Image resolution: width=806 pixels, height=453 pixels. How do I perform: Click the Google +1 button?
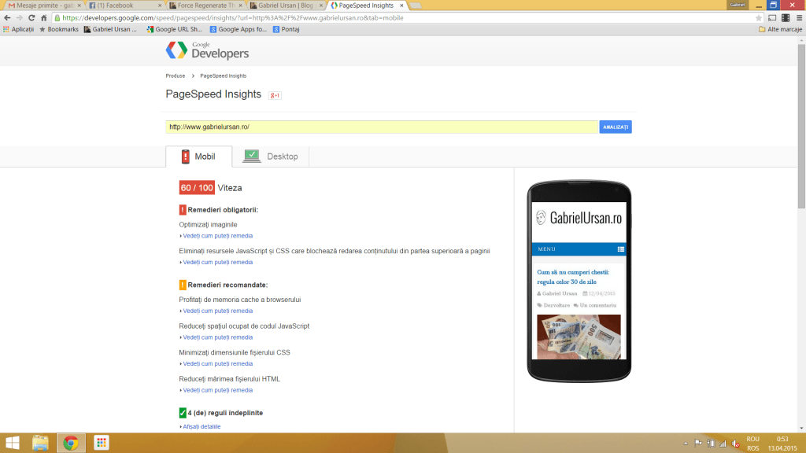pos(275,95)
